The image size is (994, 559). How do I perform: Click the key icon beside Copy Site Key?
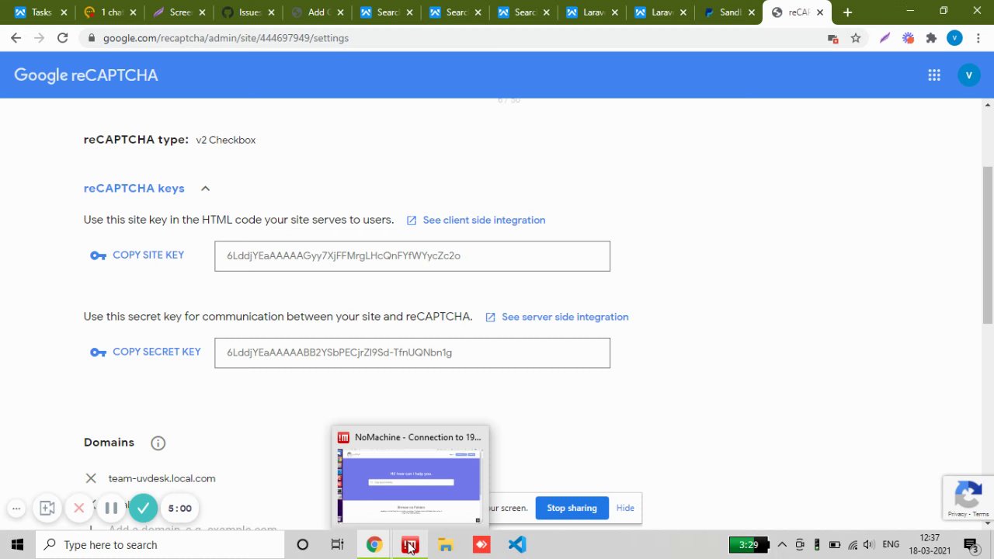tap(98, 255)
